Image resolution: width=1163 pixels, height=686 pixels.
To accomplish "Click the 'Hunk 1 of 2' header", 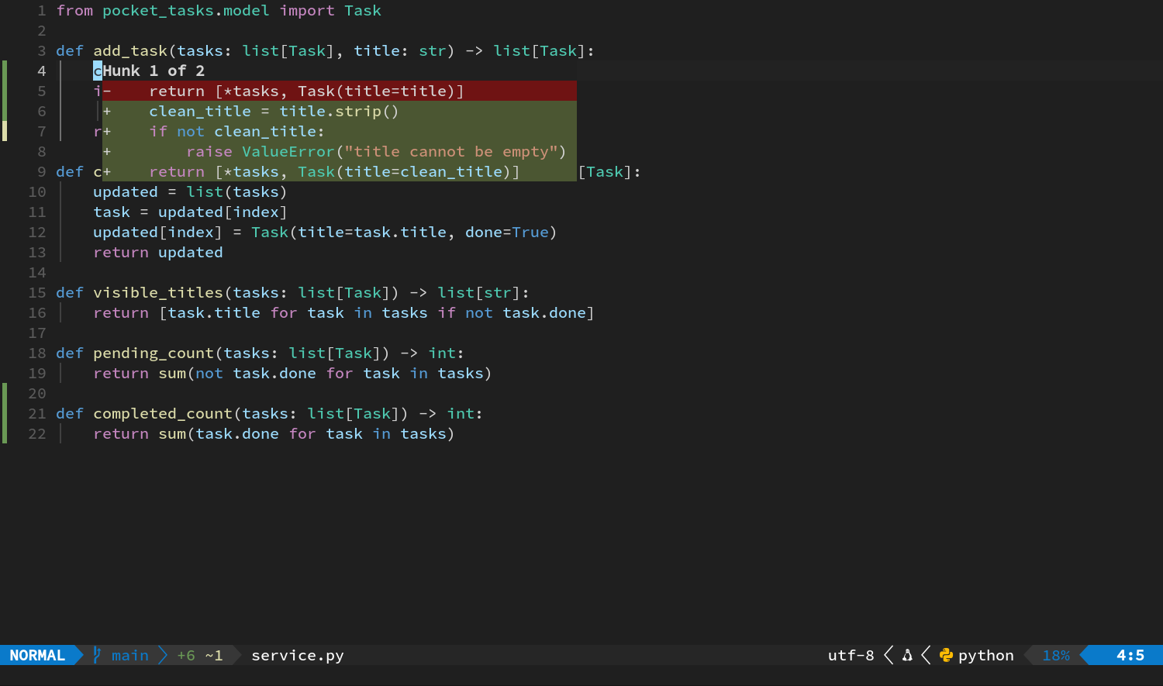I will coord(154,71).
